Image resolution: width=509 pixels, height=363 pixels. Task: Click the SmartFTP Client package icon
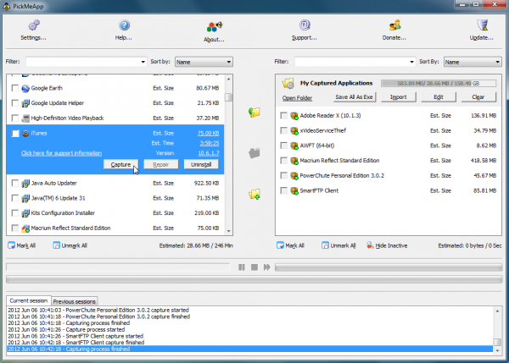[294, 190]
